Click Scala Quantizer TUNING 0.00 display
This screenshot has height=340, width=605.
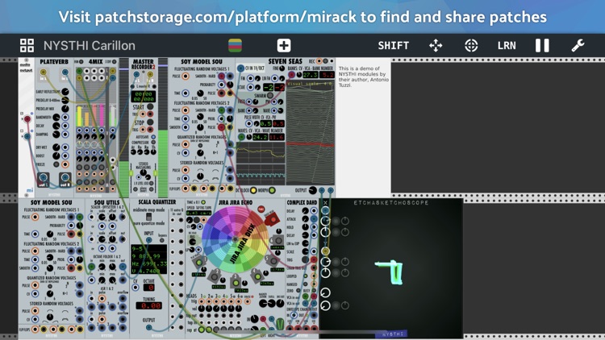[x=149, y=305]
